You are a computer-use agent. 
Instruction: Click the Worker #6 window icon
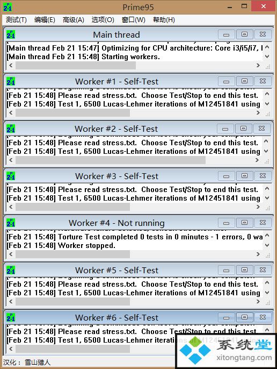pyautogui.click(x=11, y=317)
